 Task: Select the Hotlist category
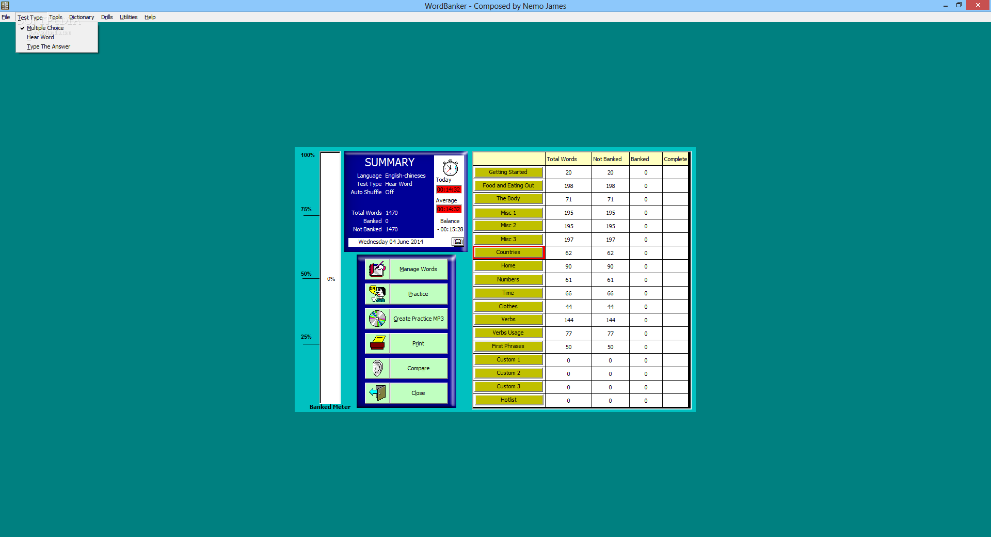508,400
